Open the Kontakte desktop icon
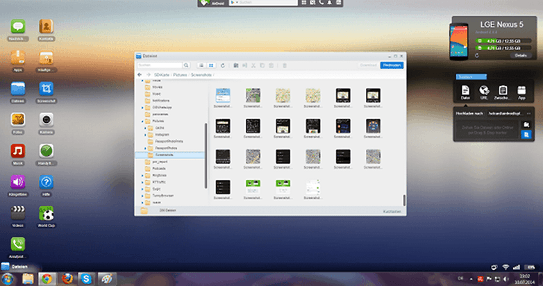The width and height of the screenshot is (543, 286). (x=46, y=27)
